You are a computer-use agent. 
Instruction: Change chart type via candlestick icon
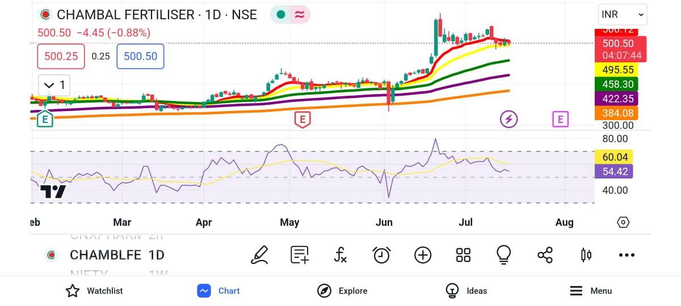pos(586,255)
